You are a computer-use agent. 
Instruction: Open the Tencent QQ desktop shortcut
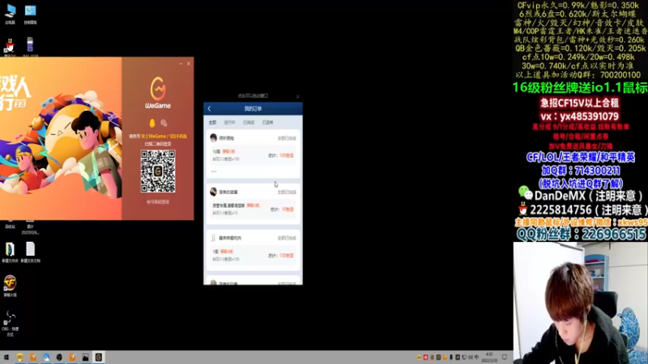coord(11,48)
